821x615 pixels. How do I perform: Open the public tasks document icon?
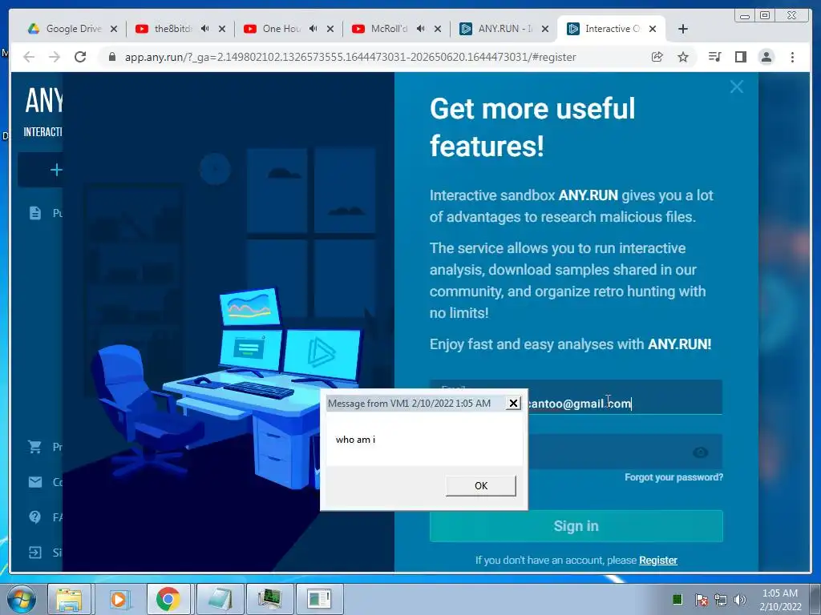(x=35, y=213)
